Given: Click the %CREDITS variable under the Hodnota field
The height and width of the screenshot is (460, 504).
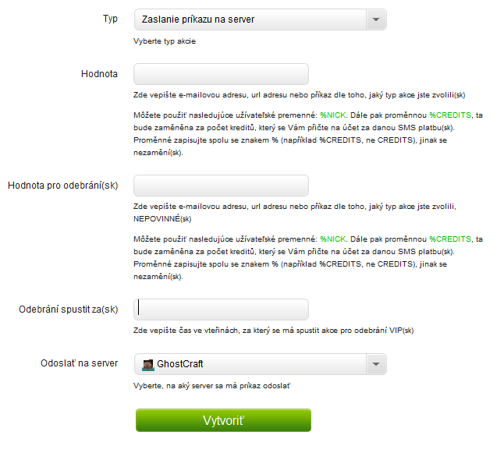Looking at the screenshot, I should (x=450, y=115).
